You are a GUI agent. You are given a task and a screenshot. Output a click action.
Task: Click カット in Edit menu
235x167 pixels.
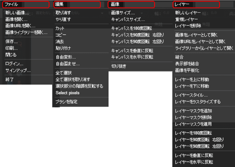coord(60,28)
